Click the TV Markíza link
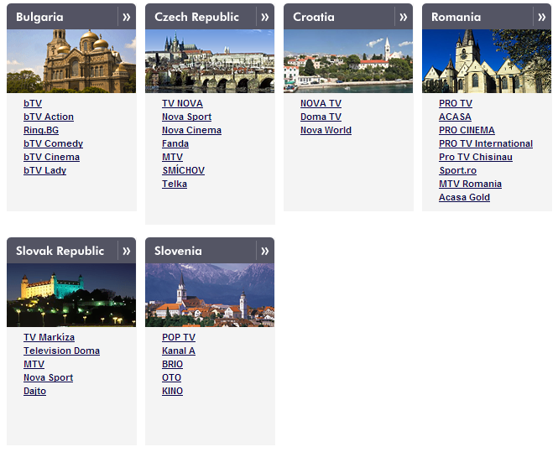558x452 pixels. tap(49, 337)
